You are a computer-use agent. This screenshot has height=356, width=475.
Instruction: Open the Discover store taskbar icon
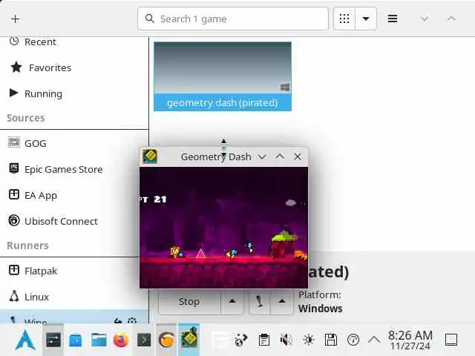(x=76, y=340)
